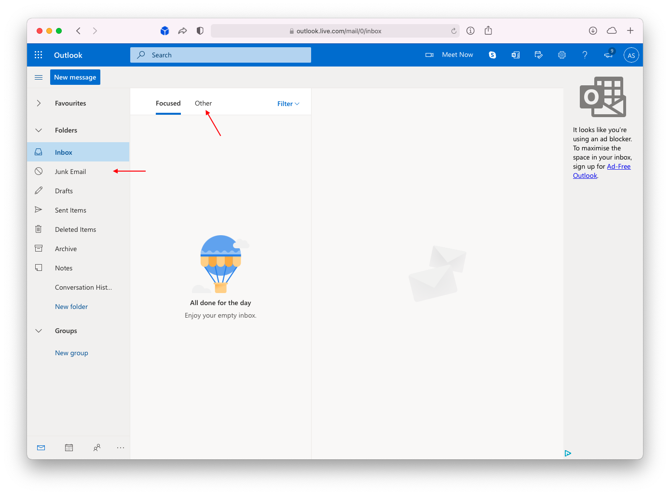Open the Filter dropdown
Screen dimensions: 670x495
coord(288,104)
